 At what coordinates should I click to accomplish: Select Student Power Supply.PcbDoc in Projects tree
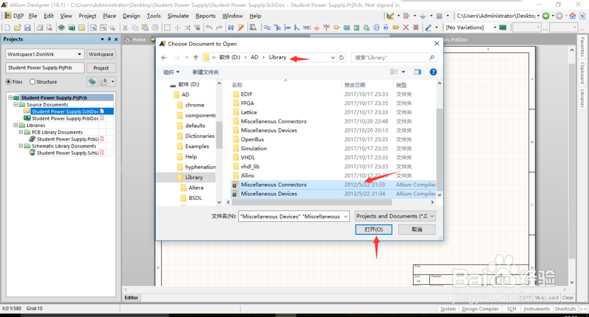pyautogui.click(x=65, y=118)
